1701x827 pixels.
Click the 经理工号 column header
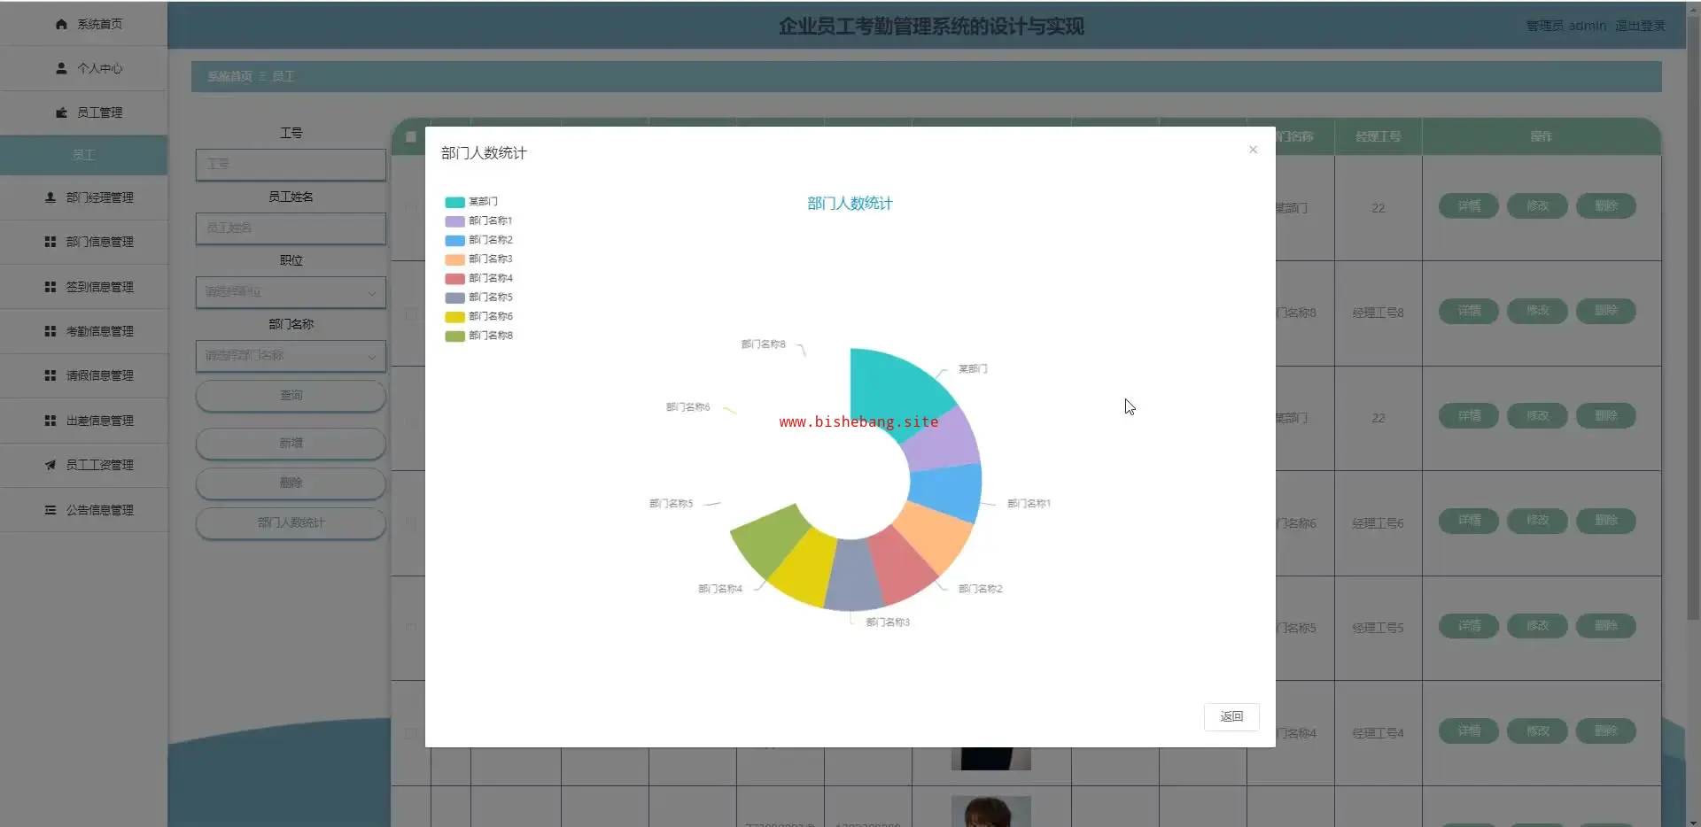(x=1378, y=136)
